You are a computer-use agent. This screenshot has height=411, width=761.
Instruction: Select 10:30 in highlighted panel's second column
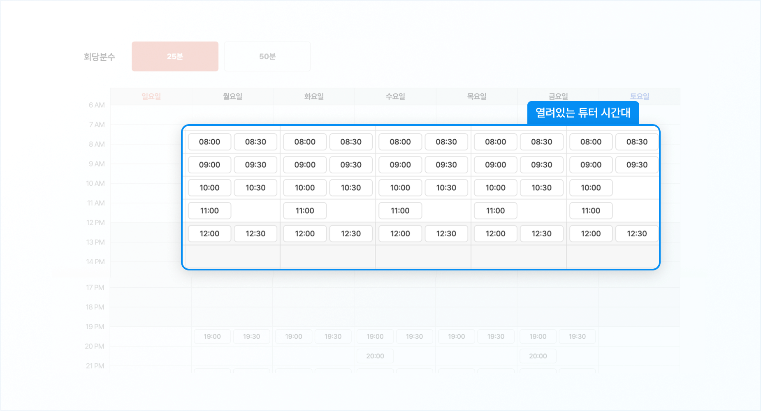(x=351, y=188)
